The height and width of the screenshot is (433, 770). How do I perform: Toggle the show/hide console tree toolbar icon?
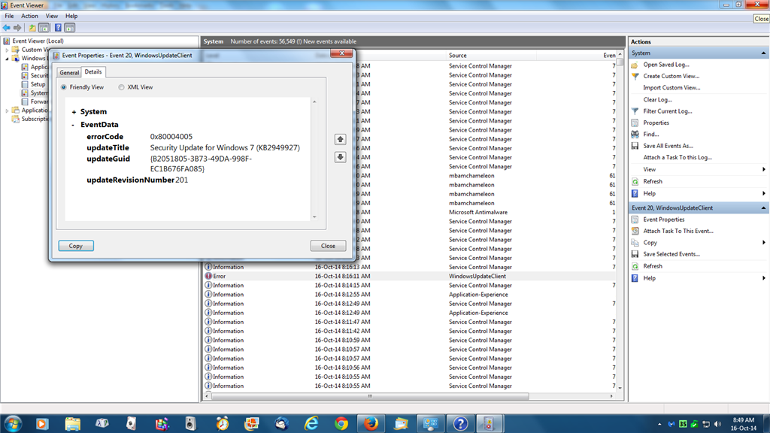point(44,28)
